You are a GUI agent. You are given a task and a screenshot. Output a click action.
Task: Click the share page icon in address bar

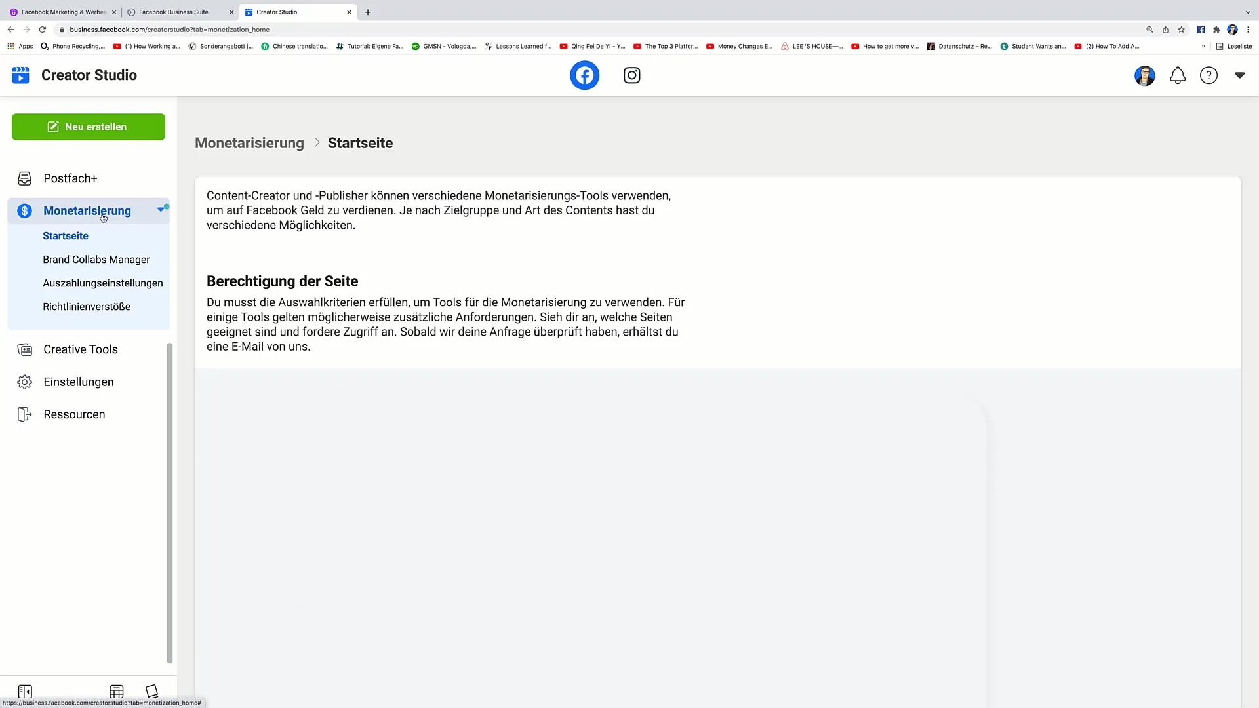tap(1165, 29)
